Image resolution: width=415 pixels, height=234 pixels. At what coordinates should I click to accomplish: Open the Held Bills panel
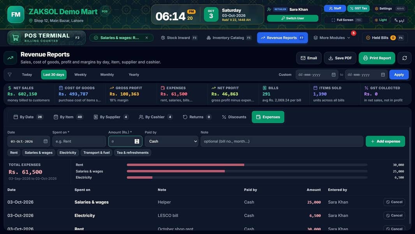coord(385,38)
